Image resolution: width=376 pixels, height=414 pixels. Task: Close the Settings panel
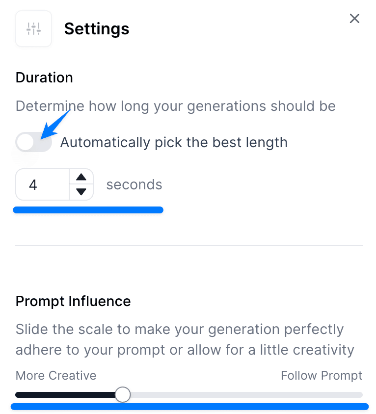click(x=354, y=19)
